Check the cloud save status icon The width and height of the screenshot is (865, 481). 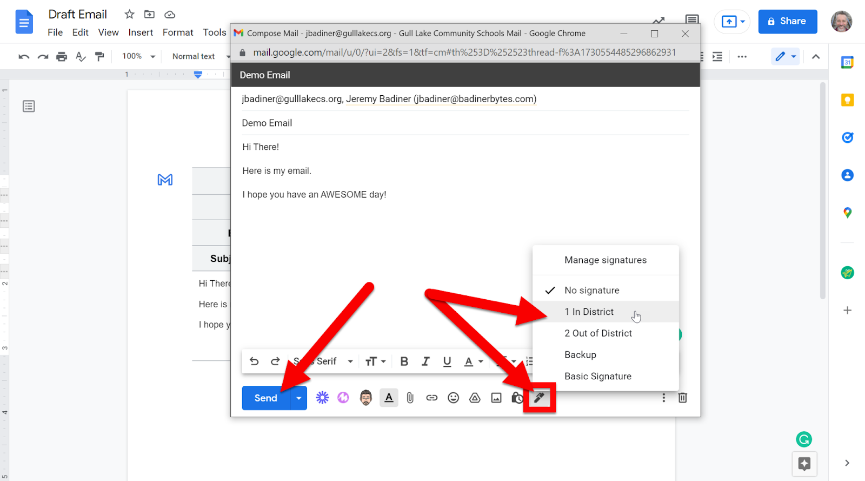coord(170,15)
